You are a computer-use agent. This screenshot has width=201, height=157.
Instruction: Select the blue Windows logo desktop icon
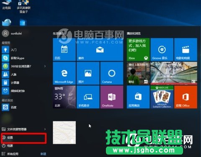coord(23,22)
